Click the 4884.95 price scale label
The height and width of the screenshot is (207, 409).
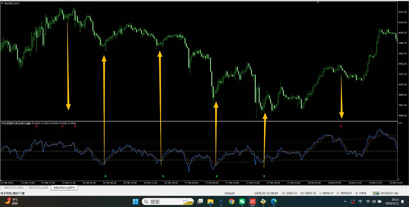402,95
